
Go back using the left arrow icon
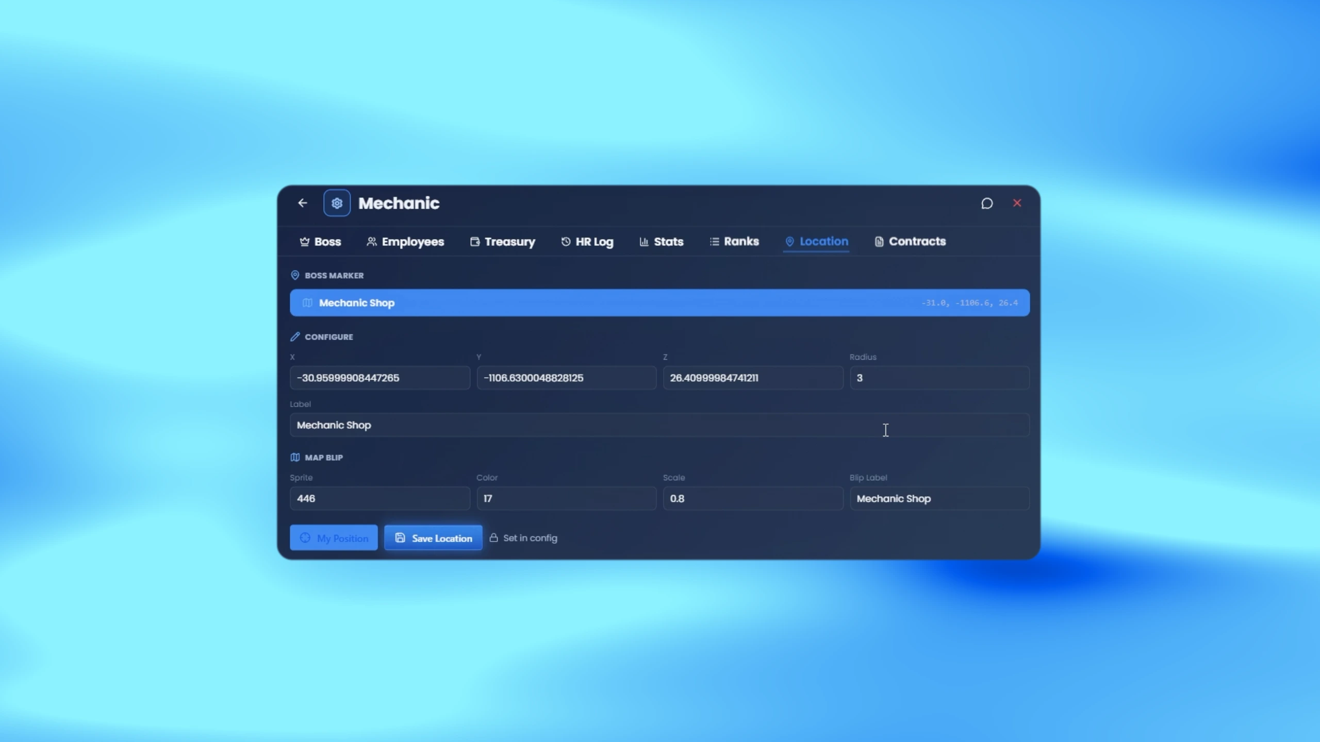coord(303,203)
